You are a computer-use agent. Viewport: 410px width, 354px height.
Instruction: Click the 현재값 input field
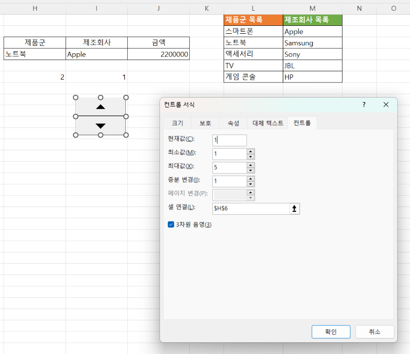point(229,140)
